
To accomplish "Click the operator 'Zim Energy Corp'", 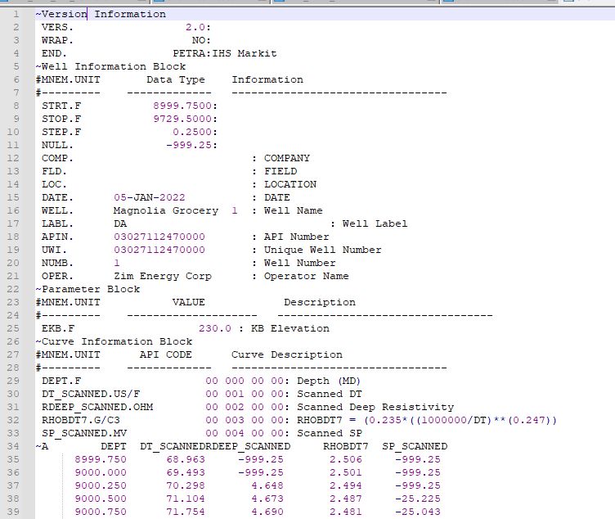I will point(163,276).
